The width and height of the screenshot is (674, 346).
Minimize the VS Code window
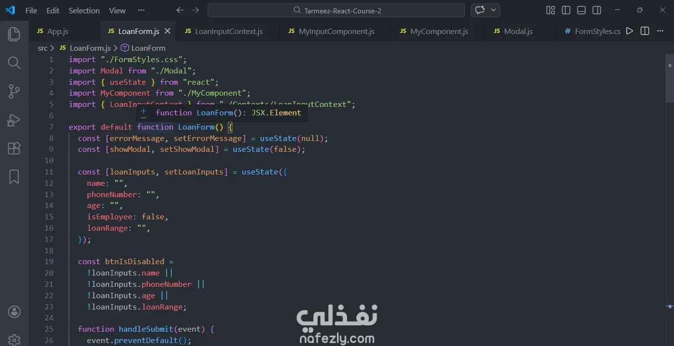[617, 10]
